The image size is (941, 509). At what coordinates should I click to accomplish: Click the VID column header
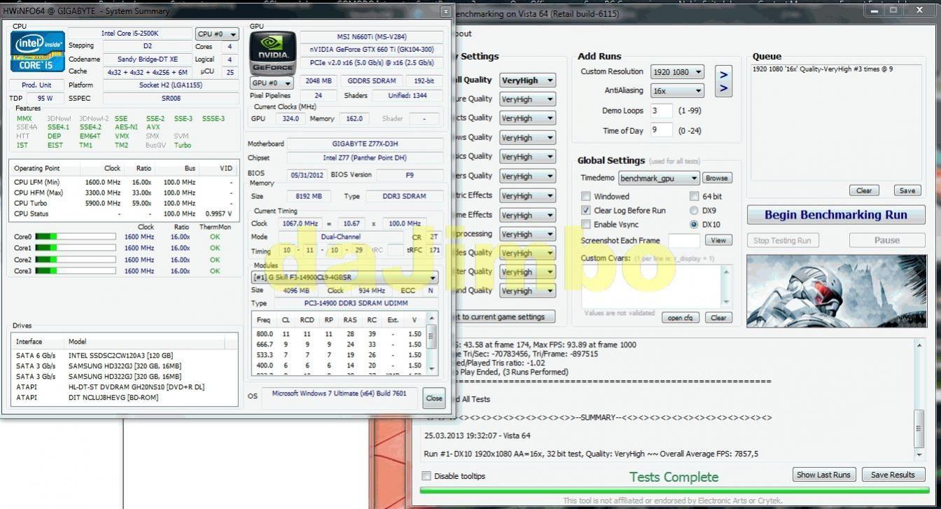[217, 169]
